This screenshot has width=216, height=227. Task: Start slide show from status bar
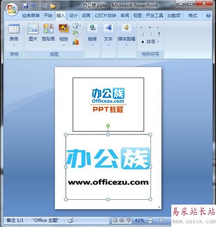point(128,221)
